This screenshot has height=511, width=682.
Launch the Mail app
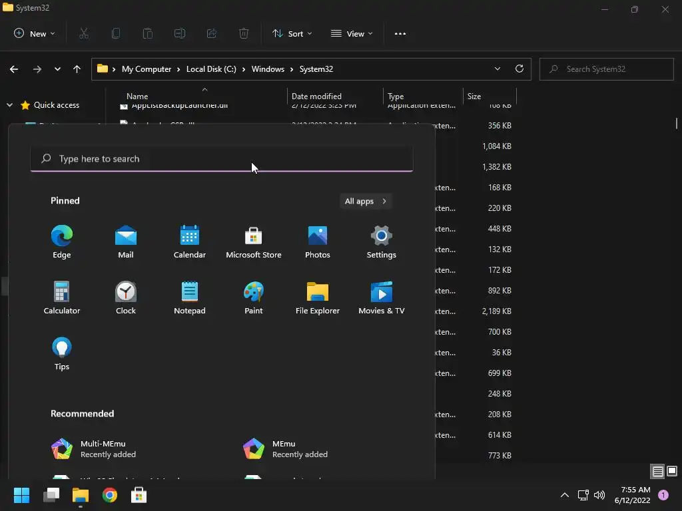126,242
